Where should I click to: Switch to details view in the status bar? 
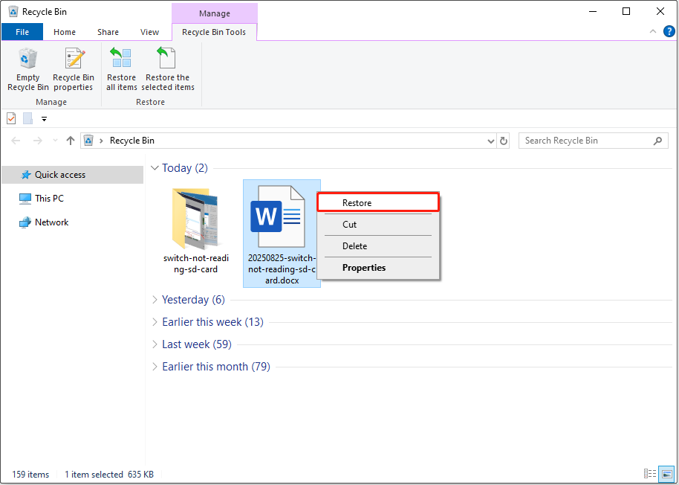click(649, 474)
